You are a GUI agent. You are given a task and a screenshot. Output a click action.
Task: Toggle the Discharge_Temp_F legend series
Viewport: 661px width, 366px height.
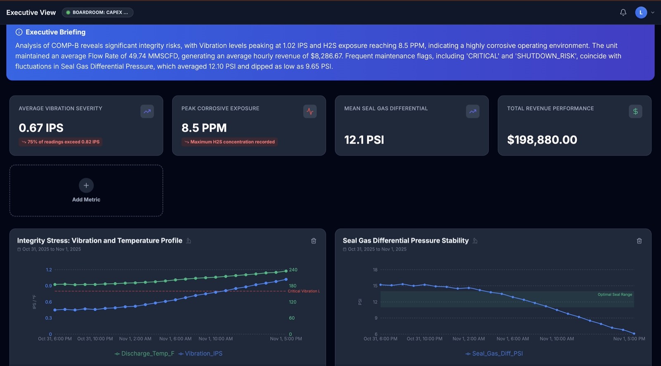144,354
